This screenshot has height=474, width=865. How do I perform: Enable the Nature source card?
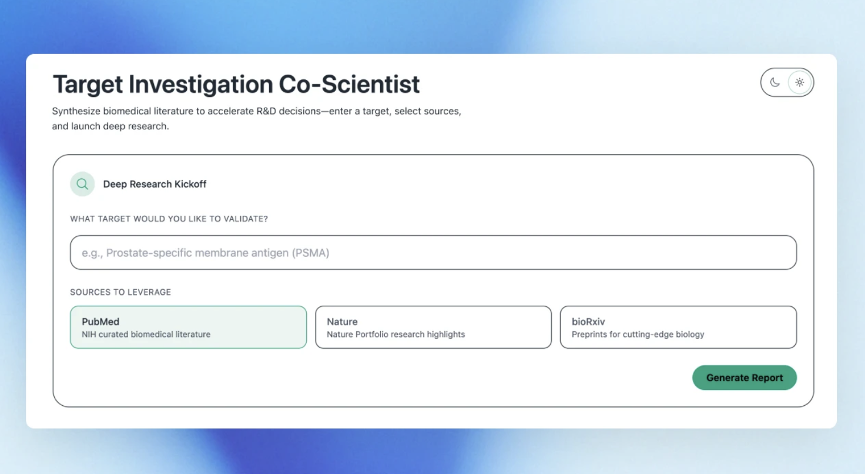pyautogui.click(x=433, y=327)
